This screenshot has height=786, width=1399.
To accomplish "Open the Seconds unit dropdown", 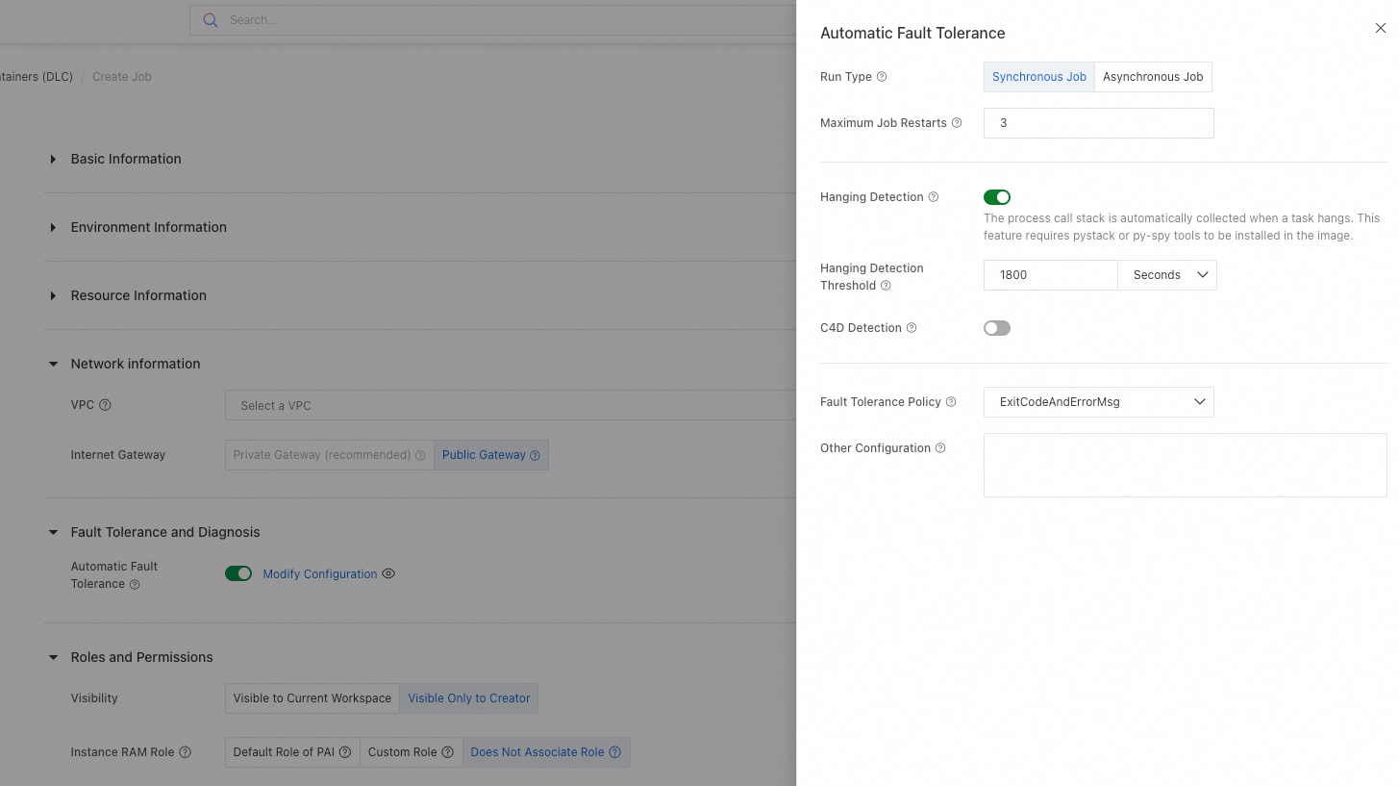I will pos(1167,275).
